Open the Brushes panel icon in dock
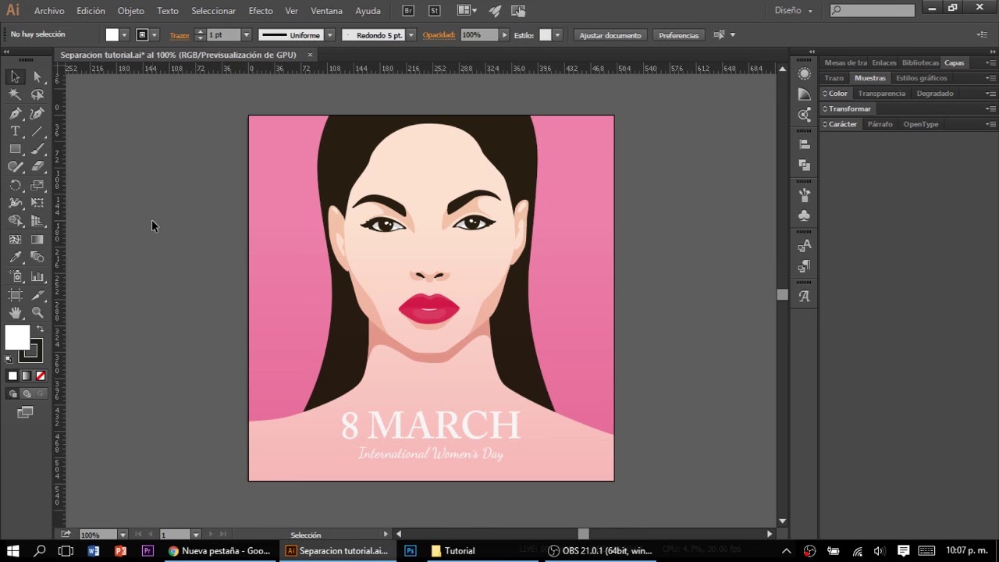The width and height of the screenshot is (999, 562). click(x=805, y=195)
